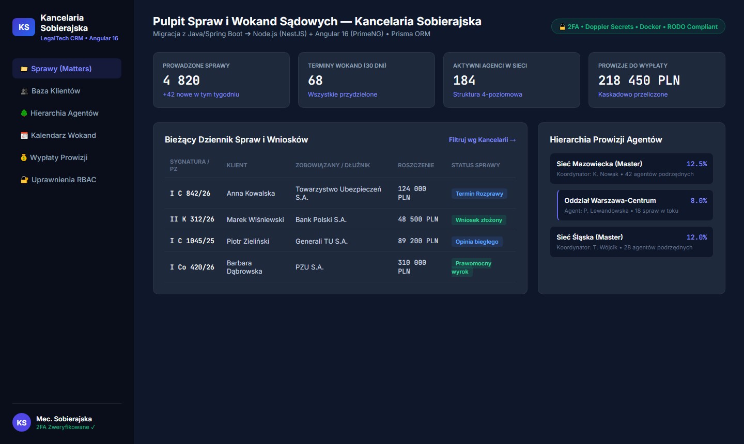Click KLIENT column header

[x=237, y=165]
